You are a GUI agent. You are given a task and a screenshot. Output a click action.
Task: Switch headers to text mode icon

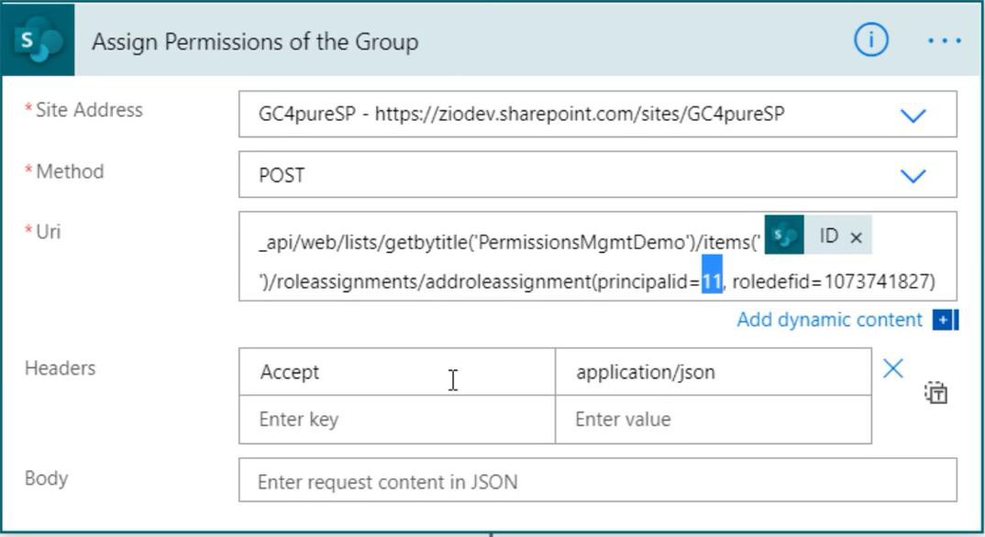pyautogui.click(x=935, y=393)
